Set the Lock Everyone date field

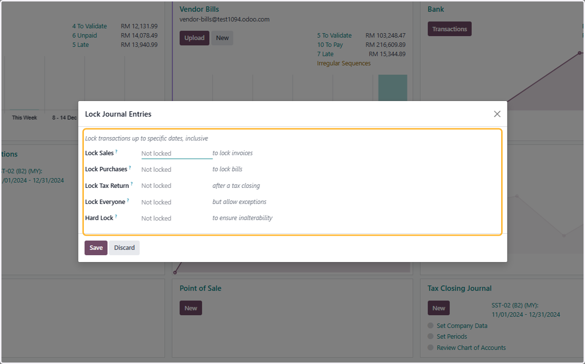point(176,202)
